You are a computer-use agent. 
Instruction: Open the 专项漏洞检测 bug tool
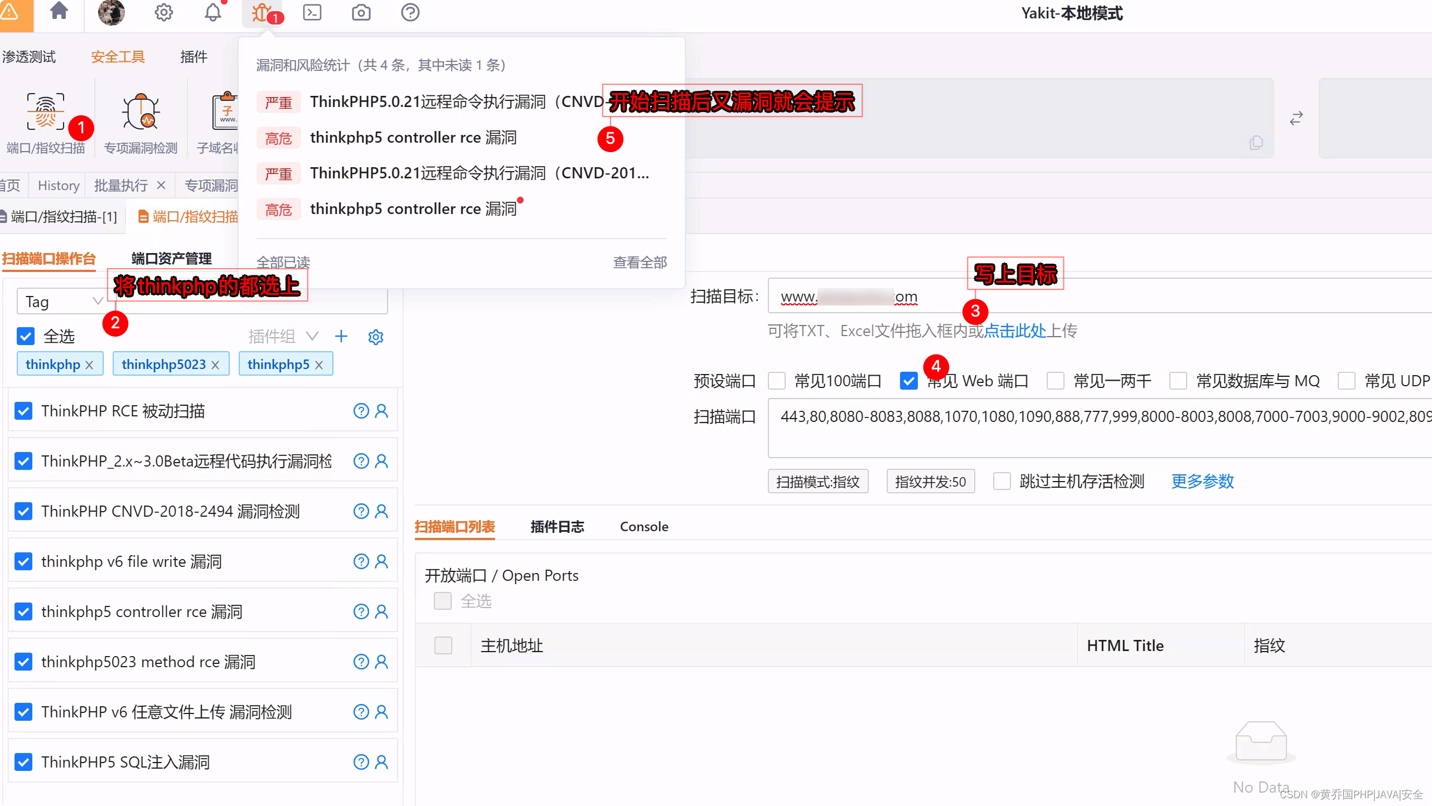pos(141,123)
